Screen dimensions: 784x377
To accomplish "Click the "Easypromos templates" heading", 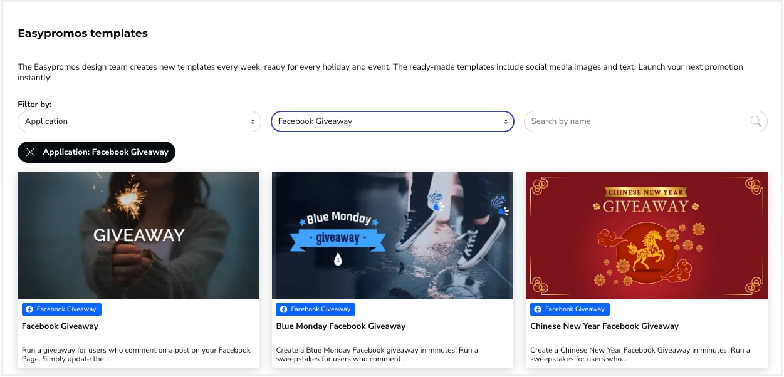I will coord(83,34).
